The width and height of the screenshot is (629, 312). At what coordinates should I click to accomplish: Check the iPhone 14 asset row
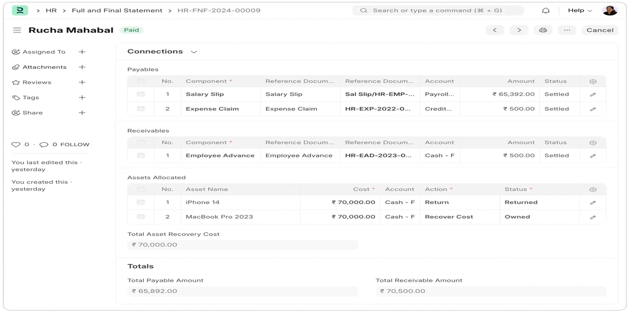[x=141, y=202]
